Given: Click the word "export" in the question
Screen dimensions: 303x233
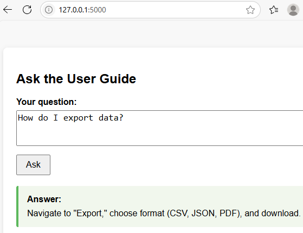Looking at the screenshot, I should coord(78,118).
